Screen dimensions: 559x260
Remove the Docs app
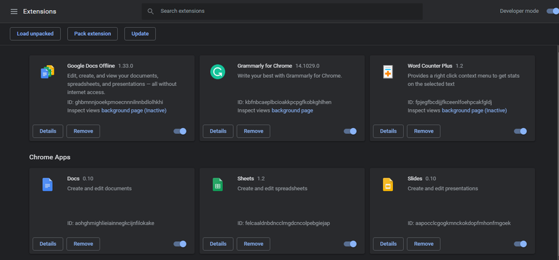pyautogui.click(x=83, y=244)
